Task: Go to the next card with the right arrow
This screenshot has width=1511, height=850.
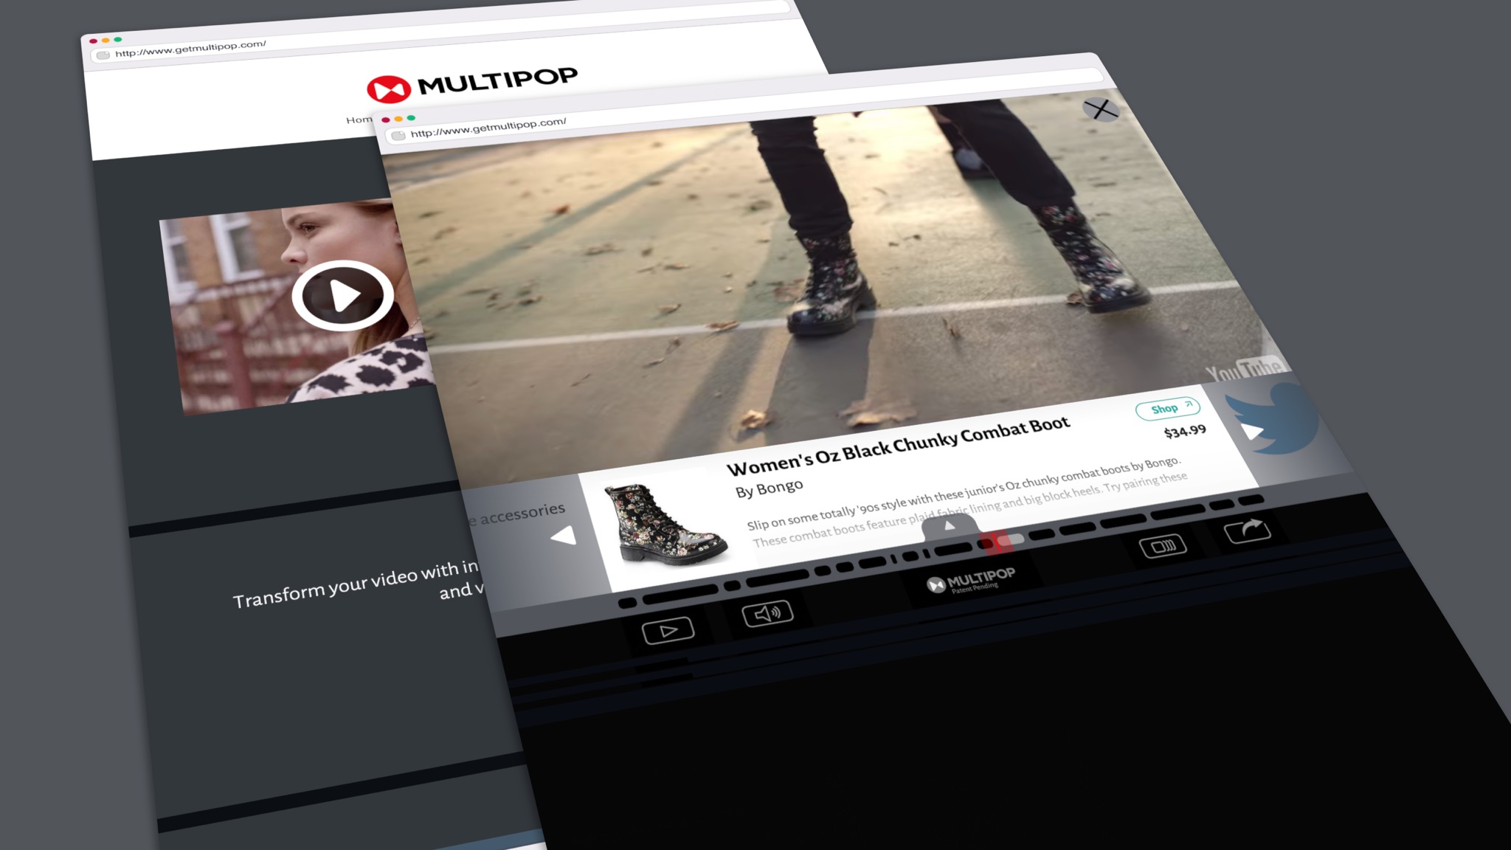Action: coord(1252,431)
